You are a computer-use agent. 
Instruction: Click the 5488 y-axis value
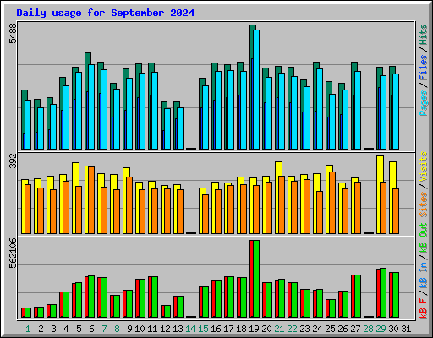pyautogui.click(x=13, y=33)
